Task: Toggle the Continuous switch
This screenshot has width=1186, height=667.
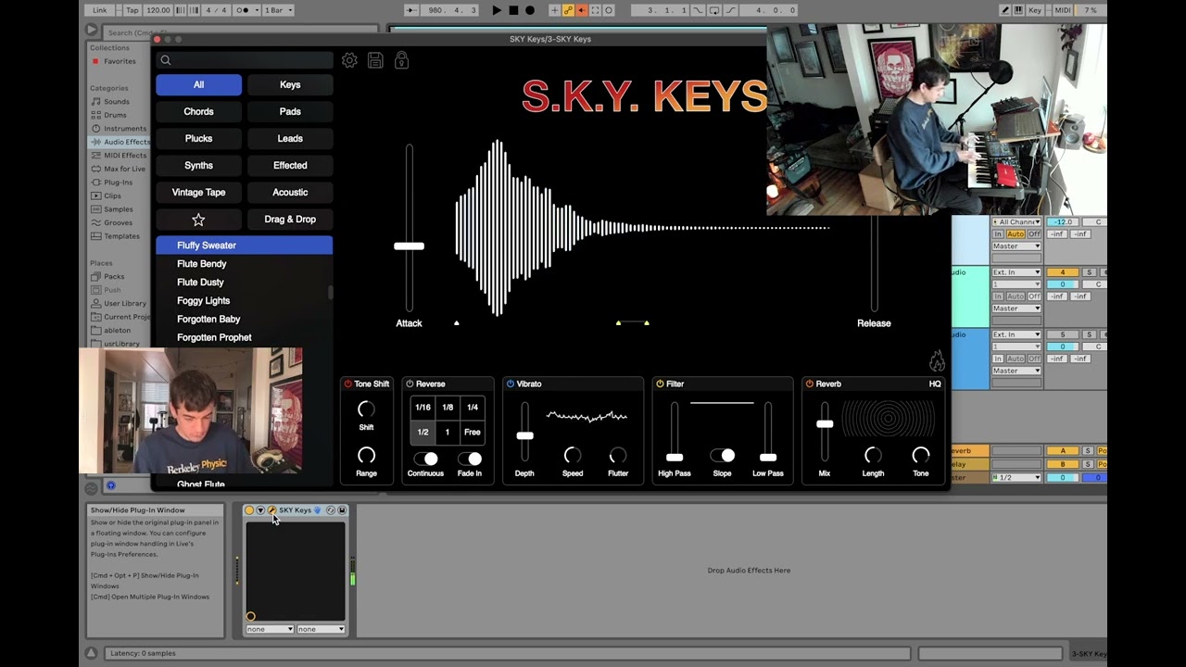Action: coord(425,459)
